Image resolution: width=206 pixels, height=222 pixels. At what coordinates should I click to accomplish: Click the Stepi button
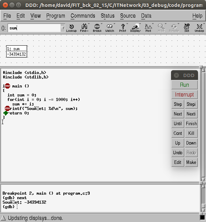pos(191,104)
